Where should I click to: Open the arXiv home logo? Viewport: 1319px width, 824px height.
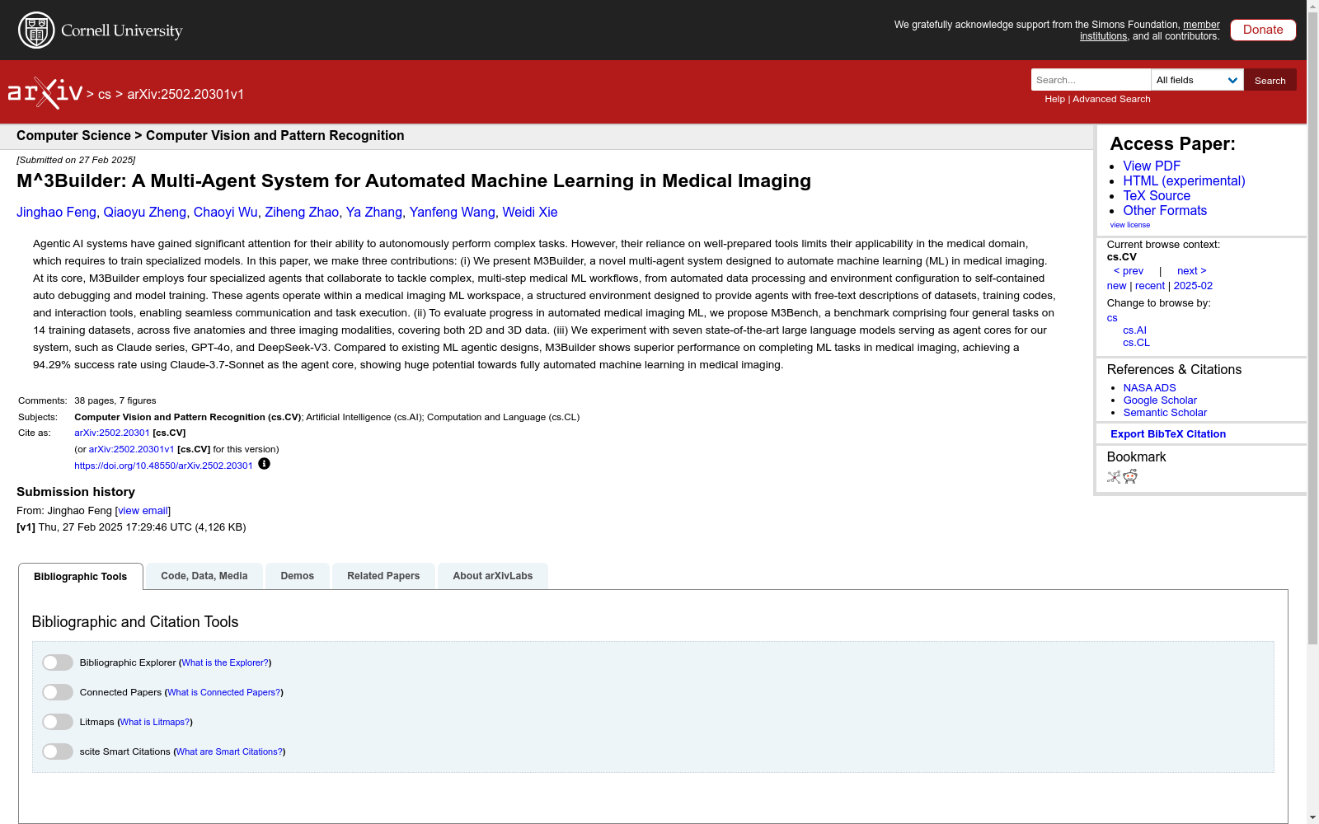point(45,93)
